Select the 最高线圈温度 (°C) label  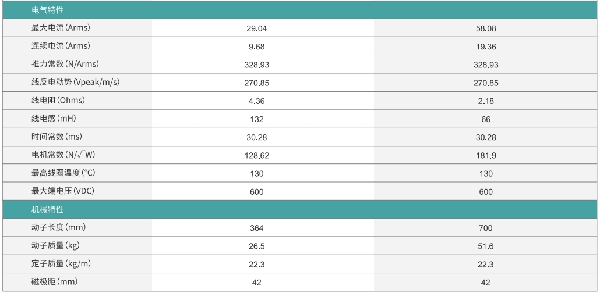pyautogui.click(x=63, y=173)
